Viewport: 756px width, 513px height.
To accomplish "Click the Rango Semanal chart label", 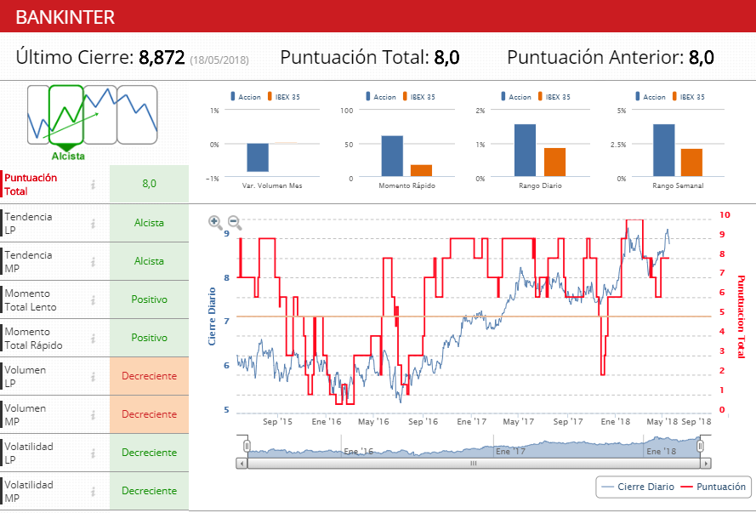I will 678,185.
